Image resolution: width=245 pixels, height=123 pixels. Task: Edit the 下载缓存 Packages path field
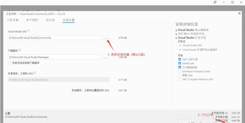pos(55,57)
